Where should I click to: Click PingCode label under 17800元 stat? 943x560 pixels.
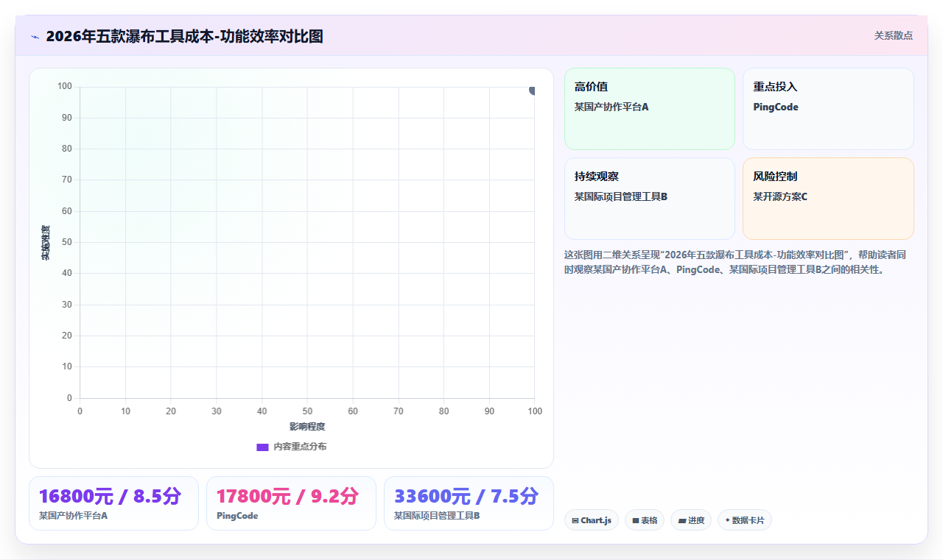[237, 516]
